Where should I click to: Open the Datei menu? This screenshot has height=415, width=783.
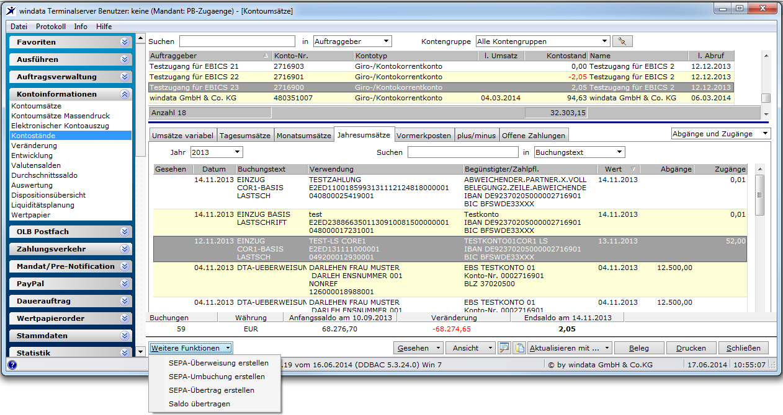pos(19,27)
